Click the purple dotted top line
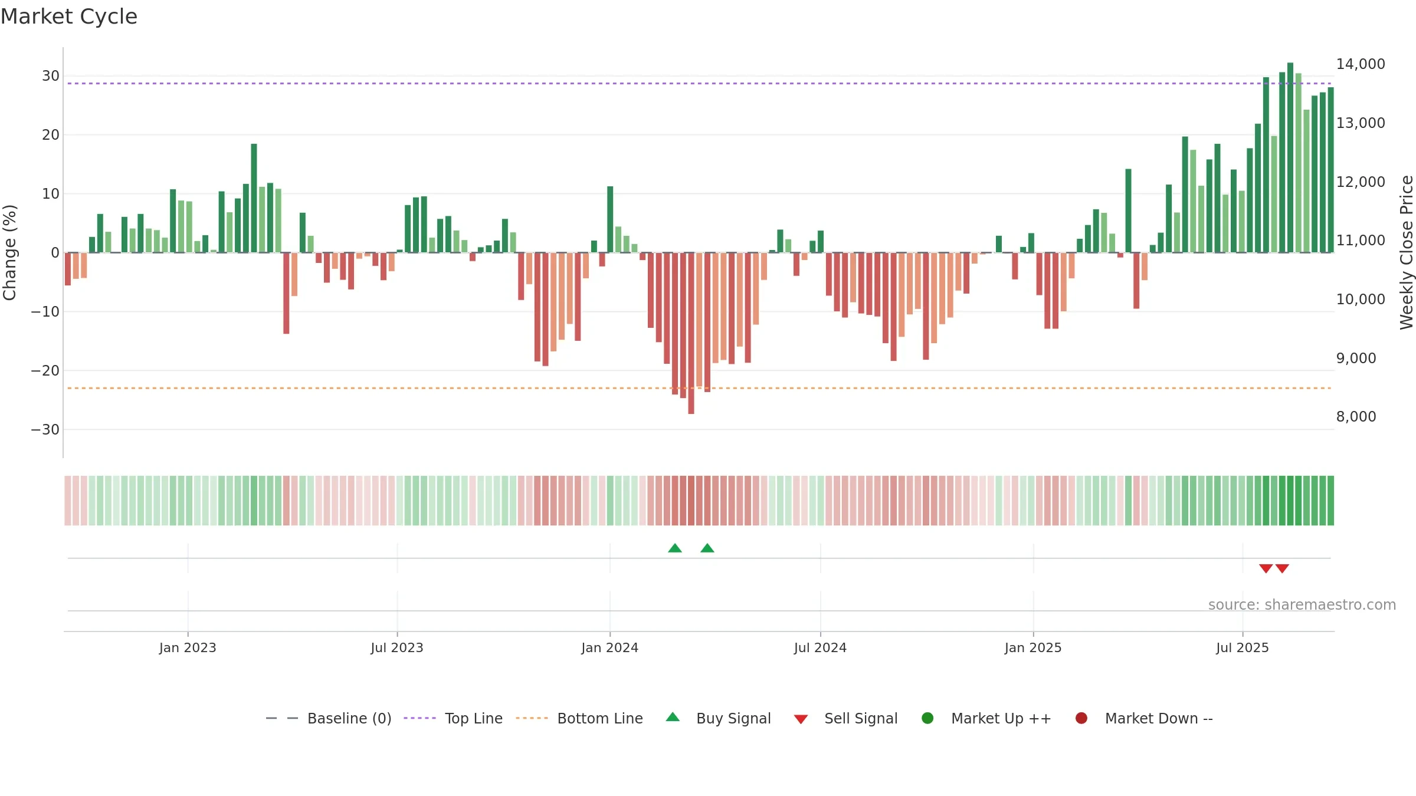Image resolution: width=1416 pixels, height=796 pixels. click(699, 83)
